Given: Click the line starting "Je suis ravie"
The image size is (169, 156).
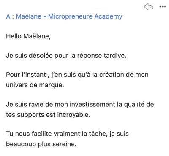Looking at the screenshot, I should [80, 104].
